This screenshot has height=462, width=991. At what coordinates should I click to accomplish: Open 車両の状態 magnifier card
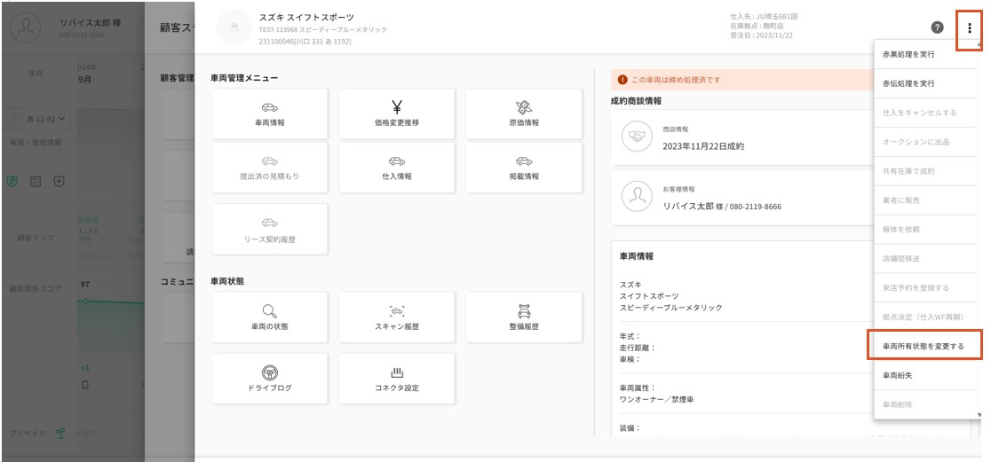[270, 317]
